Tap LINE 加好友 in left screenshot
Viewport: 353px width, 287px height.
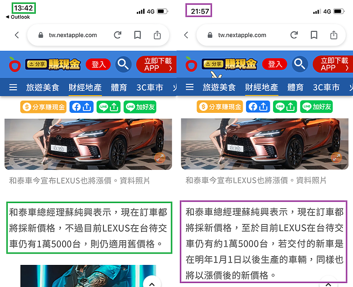click(x=140, y=107)
